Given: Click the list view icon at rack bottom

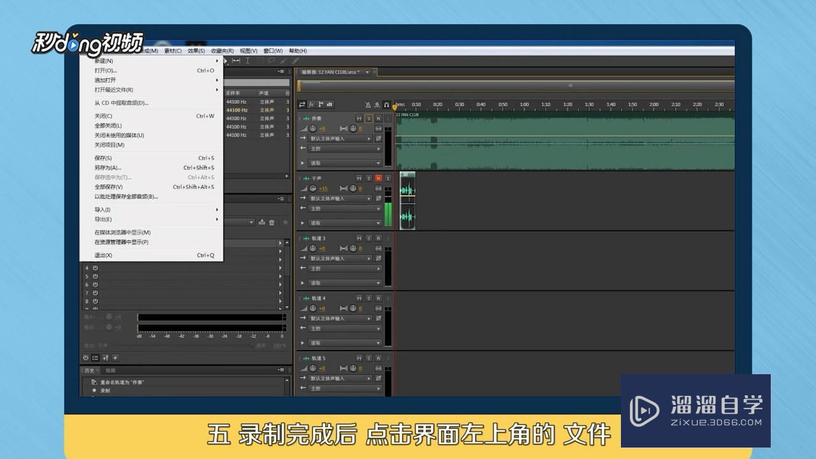Looking at the screenshot, I should pyautogui.click(x=95, y=358).
